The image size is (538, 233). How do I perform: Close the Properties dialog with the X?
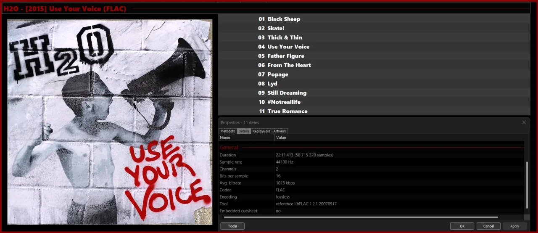pos(524,122)
